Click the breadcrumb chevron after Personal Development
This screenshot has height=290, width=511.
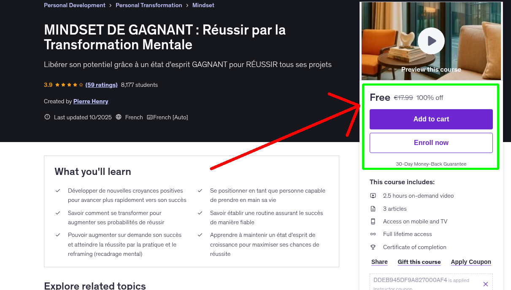110,5
